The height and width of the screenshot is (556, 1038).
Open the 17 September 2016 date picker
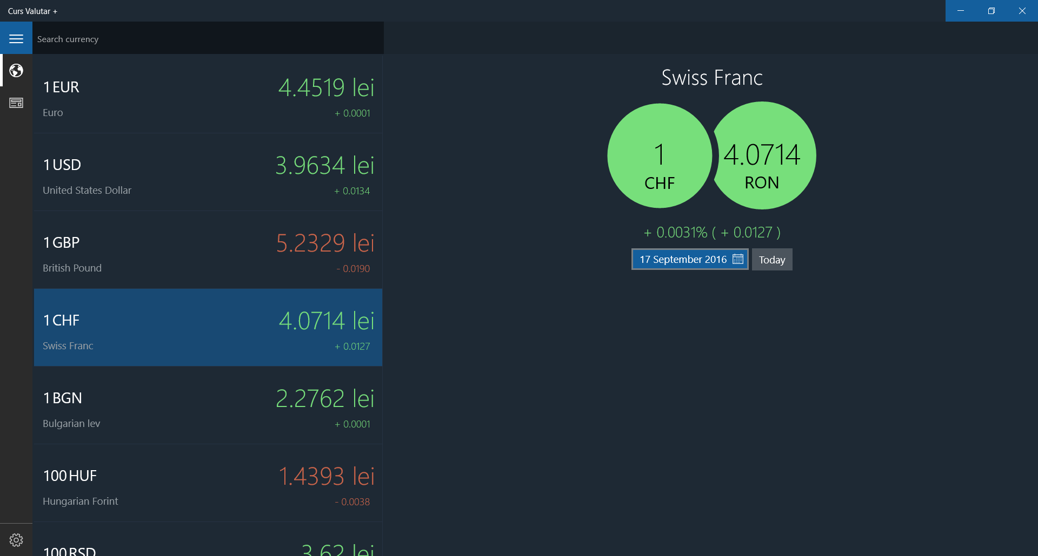click(x=690, y=259)
